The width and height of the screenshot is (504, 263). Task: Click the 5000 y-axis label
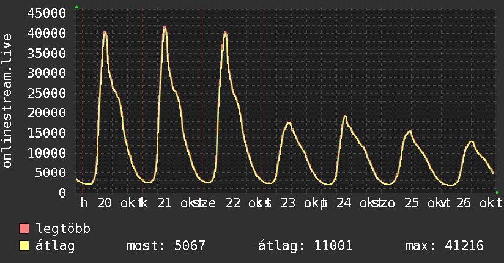[51, 172]
